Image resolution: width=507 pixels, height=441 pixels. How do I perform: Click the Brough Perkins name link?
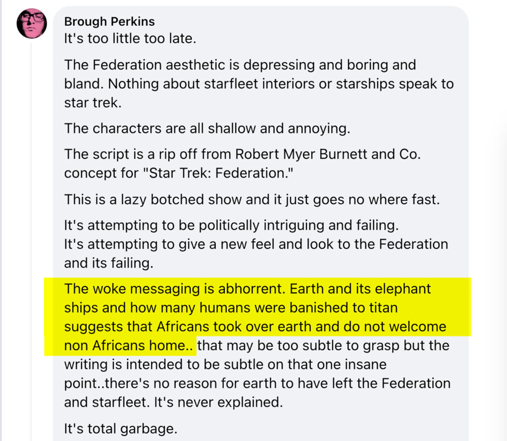[x=109, y=22]
